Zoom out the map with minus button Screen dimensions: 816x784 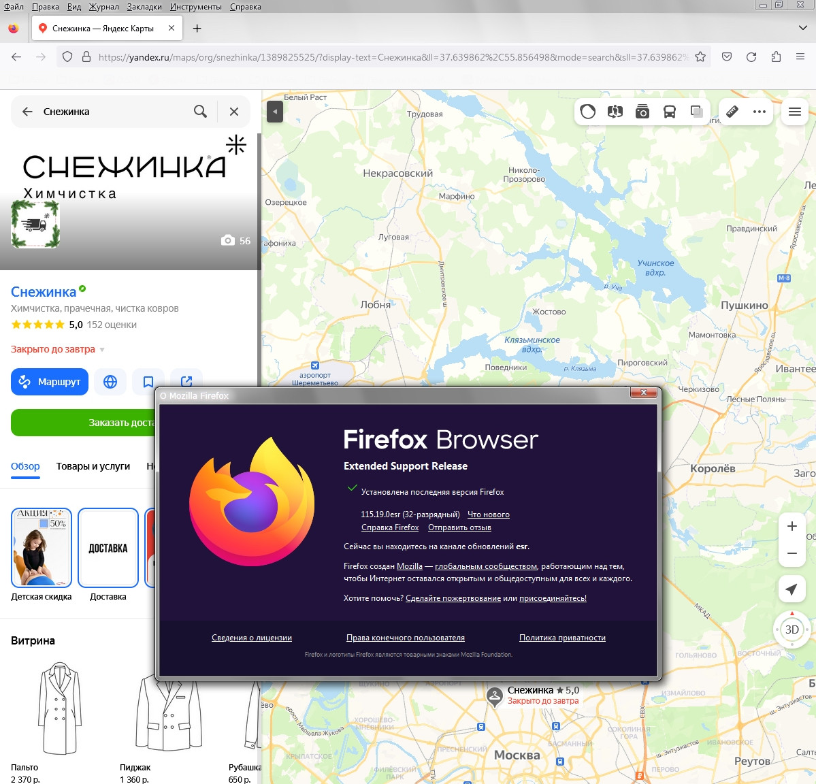tap(792, 553)
